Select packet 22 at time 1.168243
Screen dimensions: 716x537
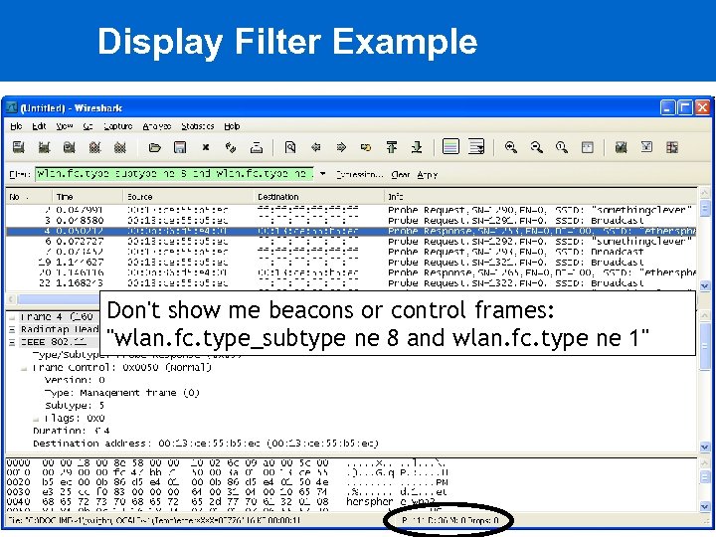[x=352, y=283]
